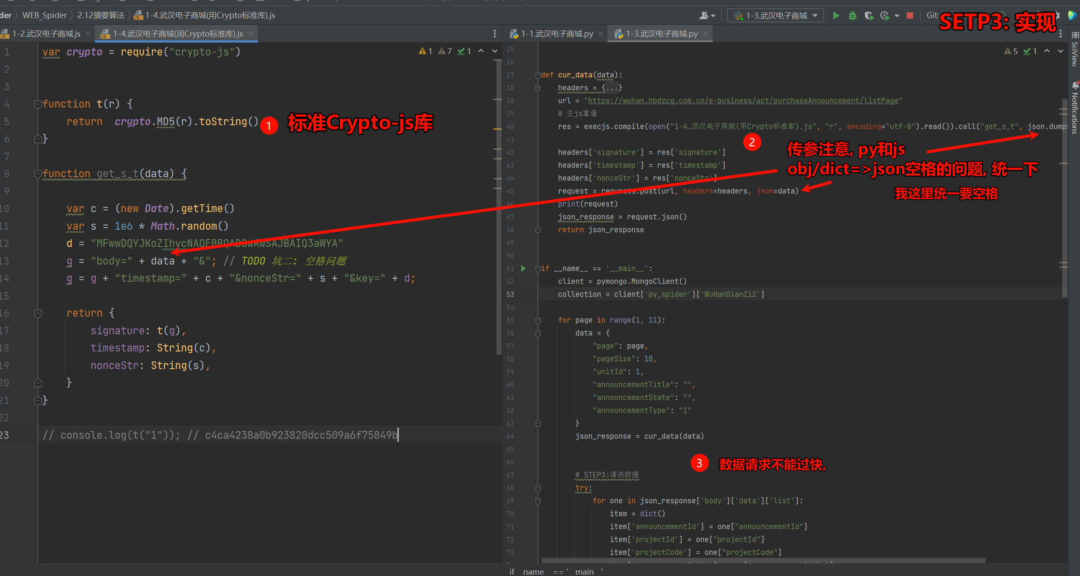Close the 1-3.武汉电子商城.py tab
Image resolution: width=1080 pixels, height=576 pixels.
705,34
